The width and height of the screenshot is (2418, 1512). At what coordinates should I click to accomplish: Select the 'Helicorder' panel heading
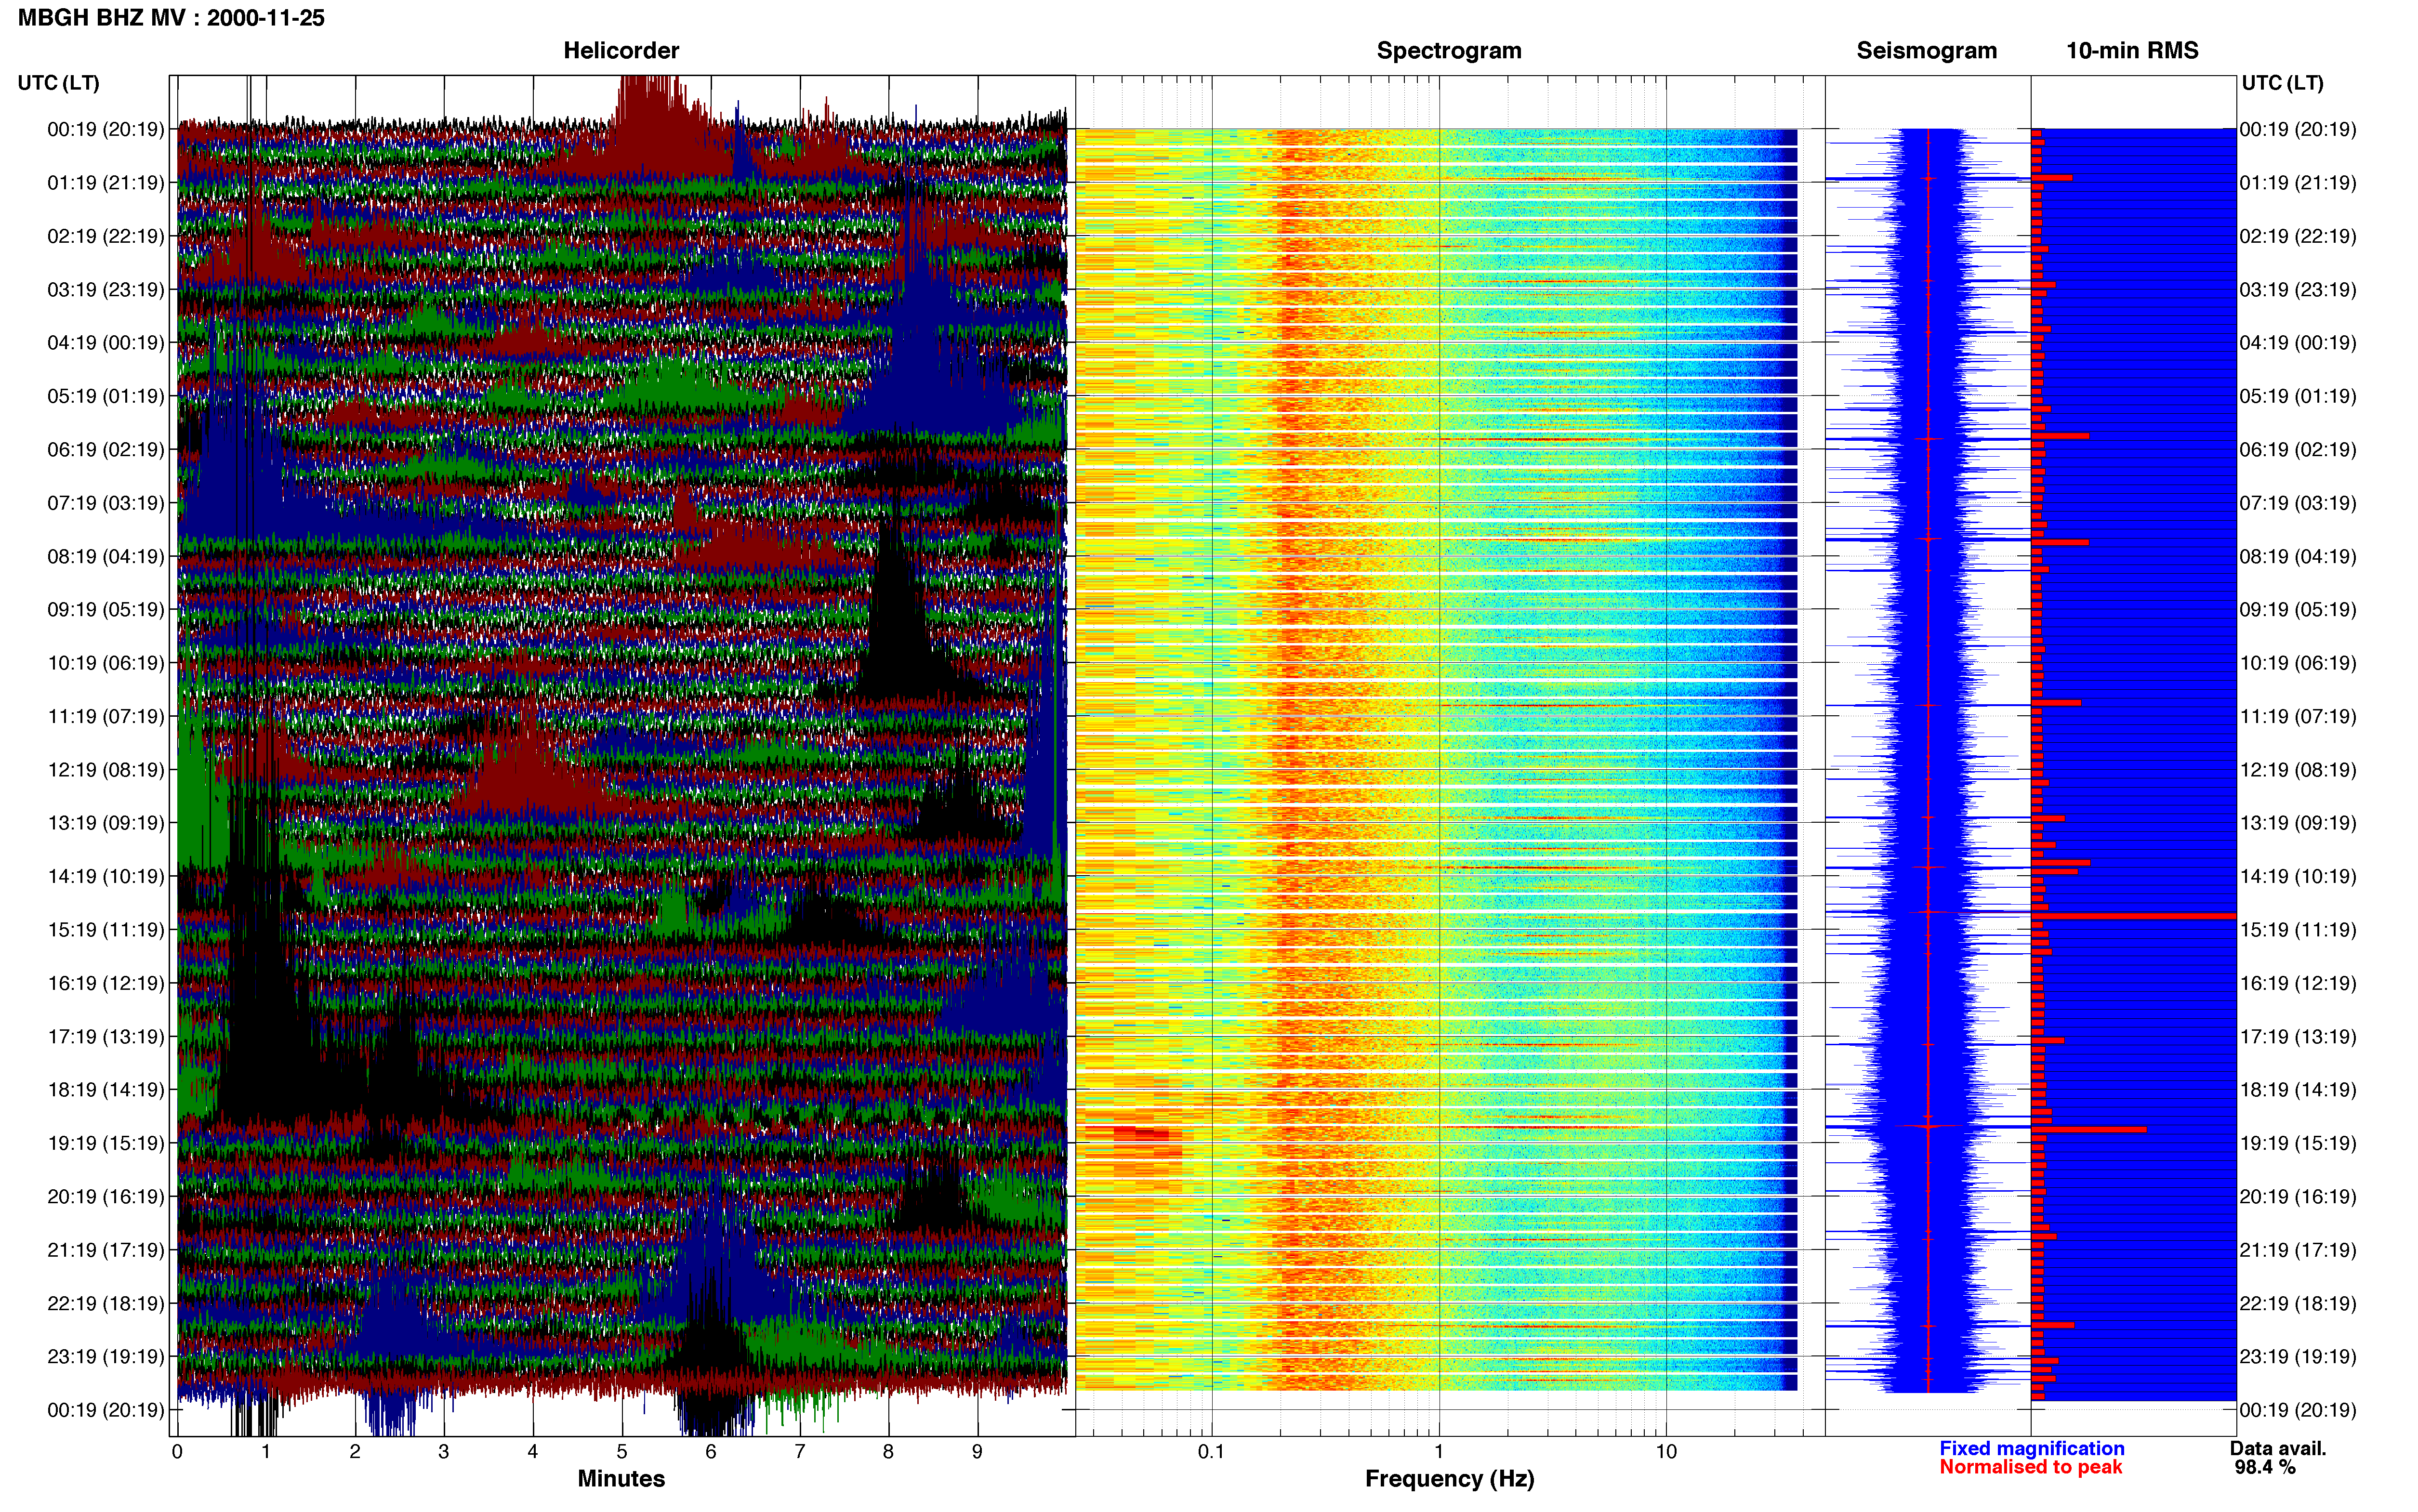coord(621,51)
